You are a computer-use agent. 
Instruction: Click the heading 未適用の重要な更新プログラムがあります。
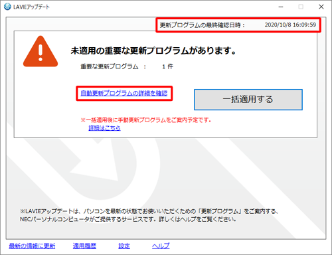pyautogui.click(x=153, y=50)
